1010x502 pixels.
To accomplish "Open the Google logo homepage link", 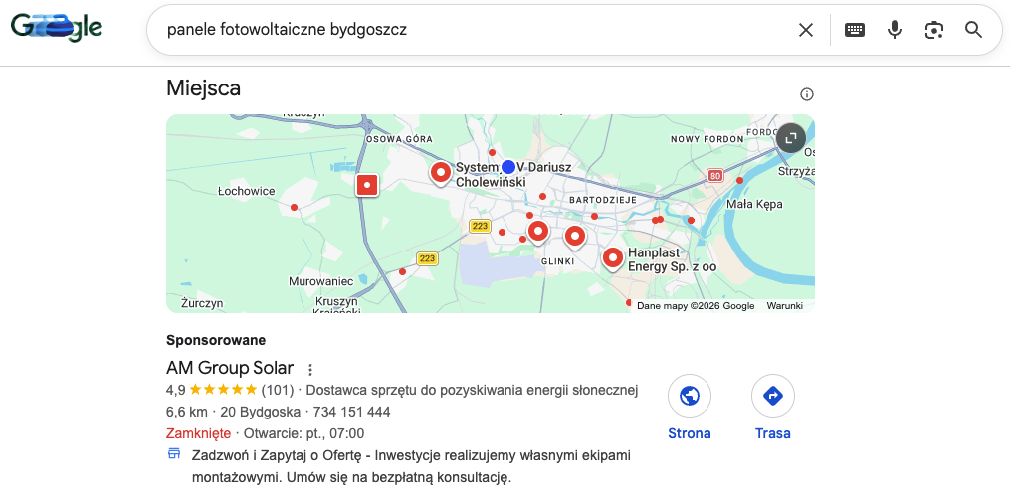I will 57,28.
